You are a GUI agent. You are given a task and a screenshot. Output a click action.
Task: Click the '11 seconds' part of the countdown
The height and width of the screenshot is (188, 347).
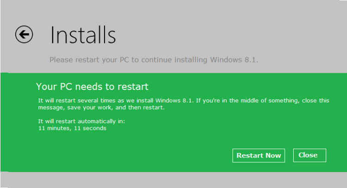pyautogui.click(x=90, y=128)
